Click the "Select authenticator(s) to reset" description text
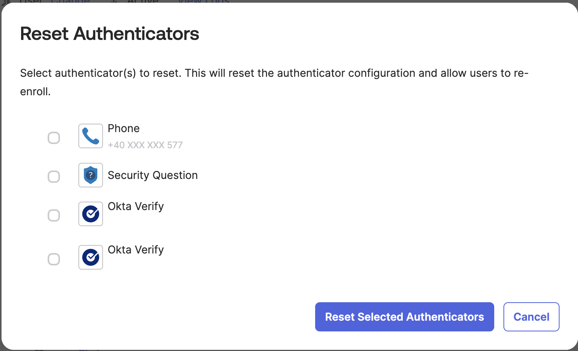Image resolution: width=578 pixels, height=351 pixels. click(x=274, y=73)
